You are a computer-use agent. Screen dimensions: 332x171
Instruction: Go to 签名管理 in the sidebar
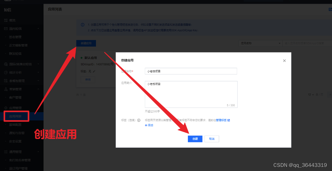pyautogui.click(x=15, y=37)
